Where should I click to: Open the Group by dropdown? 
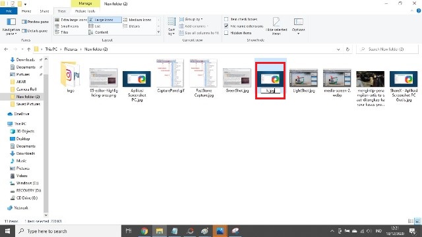tap(191, 19)
